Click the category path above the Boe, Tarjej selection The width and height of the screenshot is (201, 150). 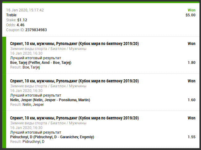click(x=48, y=49)
